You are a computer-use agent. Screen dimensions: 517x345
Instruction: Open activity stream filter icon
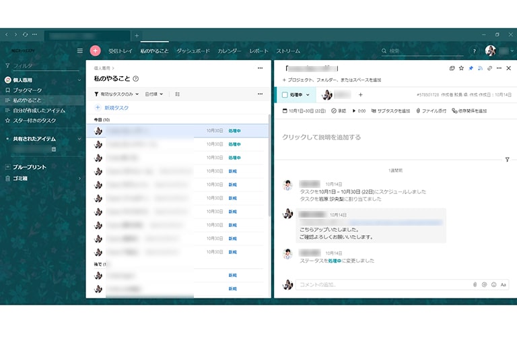[507, 160]
